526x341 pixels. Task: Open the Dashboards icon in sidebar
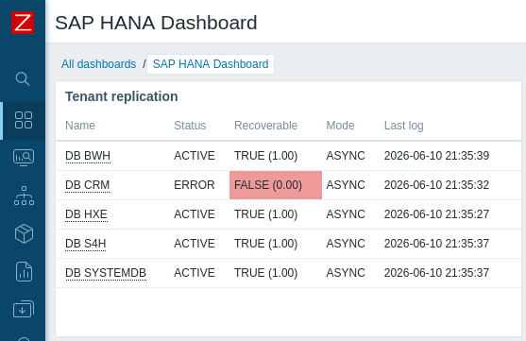[x=24, y=120]
